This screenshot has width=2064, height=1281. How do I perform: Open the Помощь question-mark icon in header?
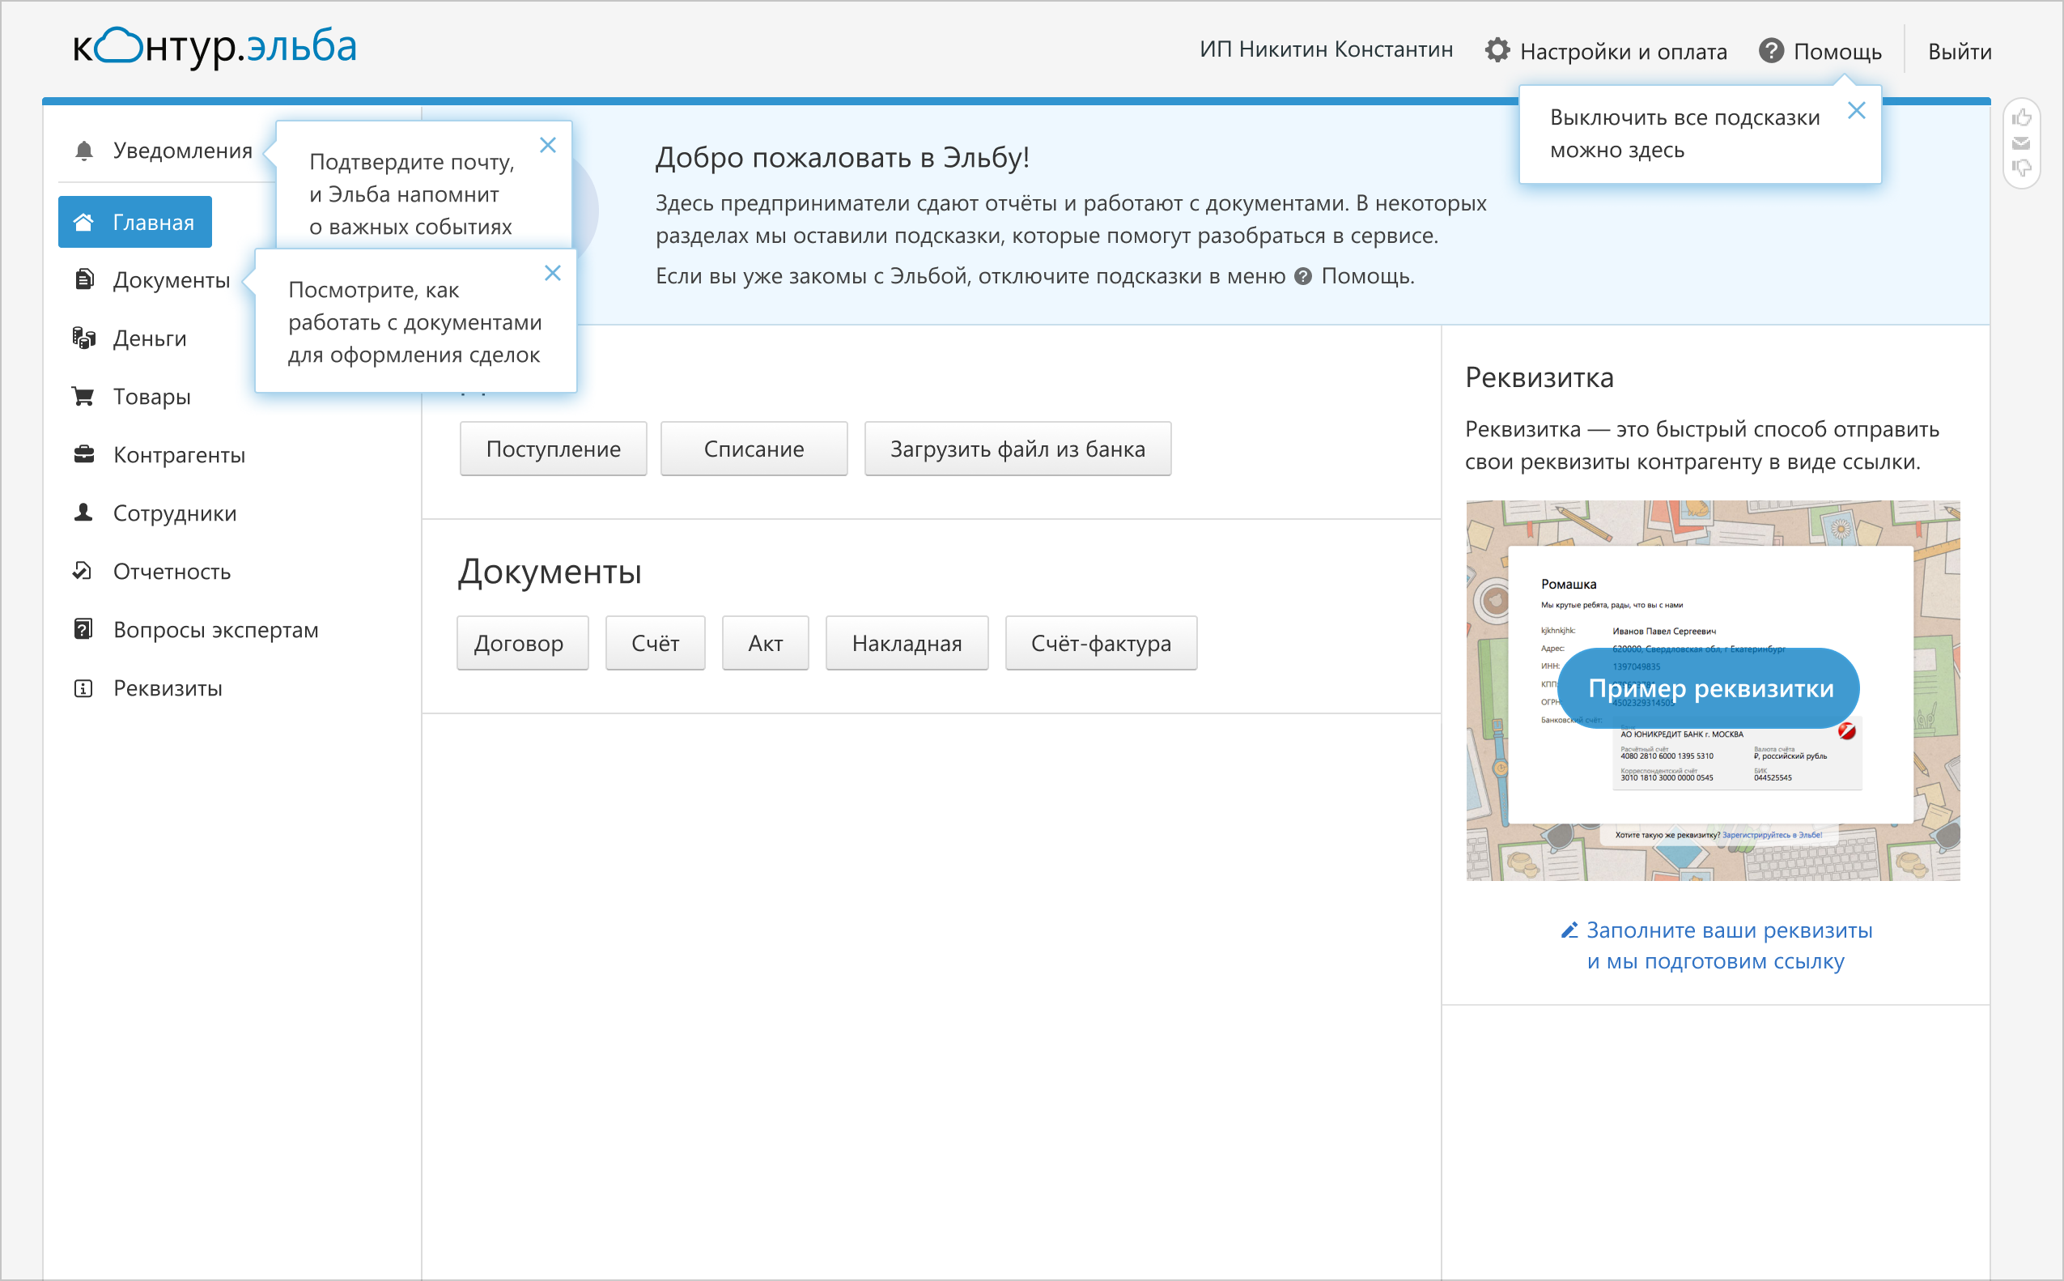click(1771, 51)
